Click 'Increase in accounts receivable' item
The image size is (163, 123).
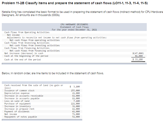click(24, 96)
